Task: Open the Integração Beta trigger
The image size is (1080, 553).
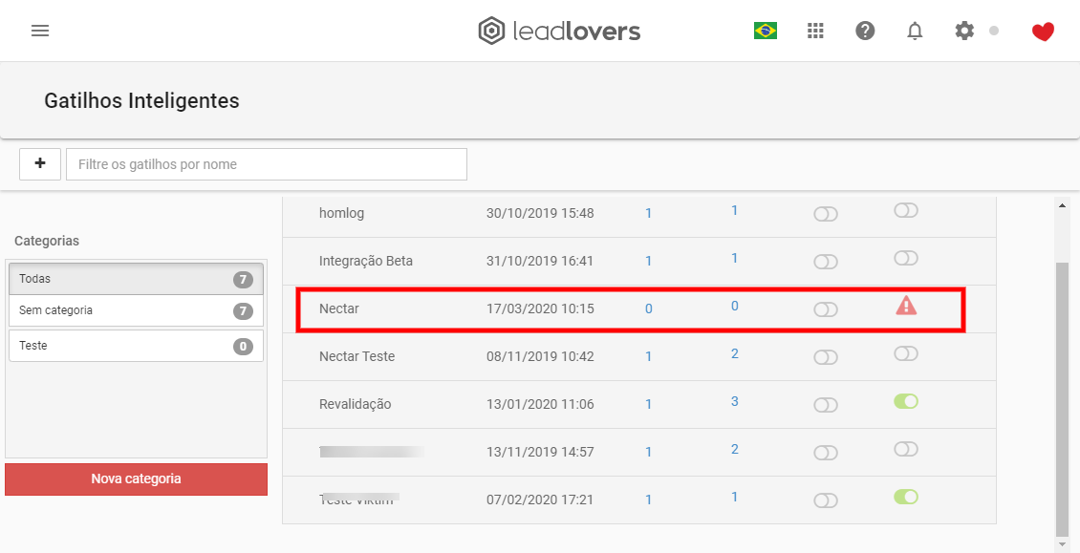Action: click(x=366, y=261)
